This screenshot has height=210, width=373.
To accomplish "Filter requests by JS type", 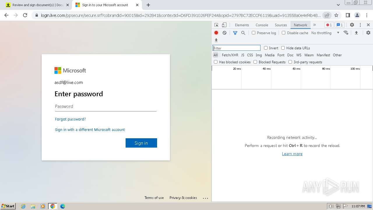I will point(242,55).
